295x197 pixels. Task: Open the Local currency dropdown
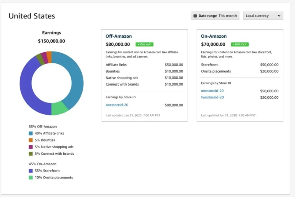tap(263, 16)
